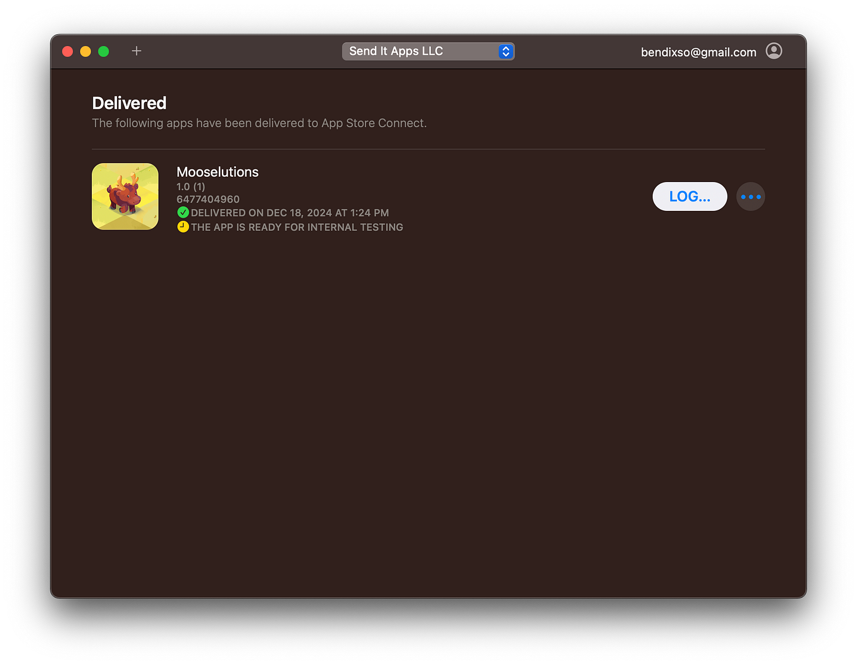The image size is (857, 665).
Task: Select the Mooselutions app icon thumbnail
Action: point(125,196)
